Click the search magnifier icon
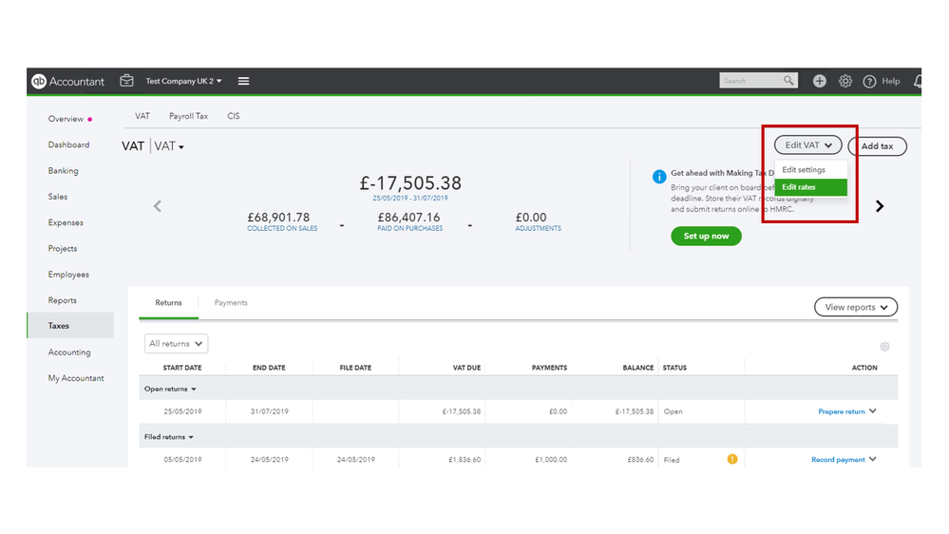Viewport: 949px width, 534px height. coord(788,81)
